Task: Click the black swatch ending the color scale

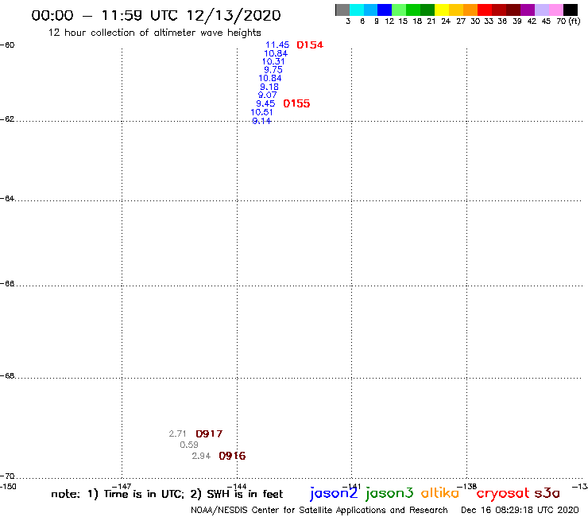Action: coord(570,10)
